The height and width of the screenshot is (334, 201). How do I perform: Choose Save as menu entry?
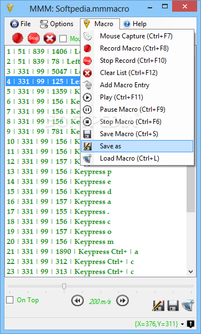coord(137,146)
